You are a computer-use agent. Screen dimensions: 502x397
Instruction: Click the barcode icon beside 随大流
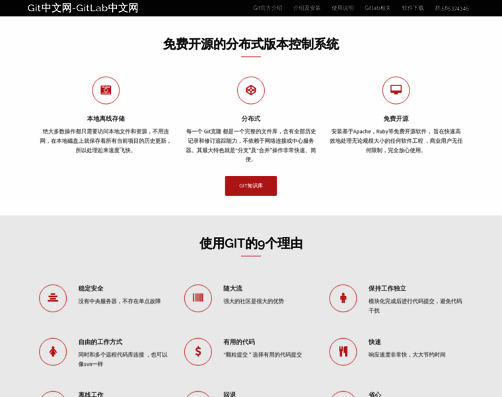(198, 298)
